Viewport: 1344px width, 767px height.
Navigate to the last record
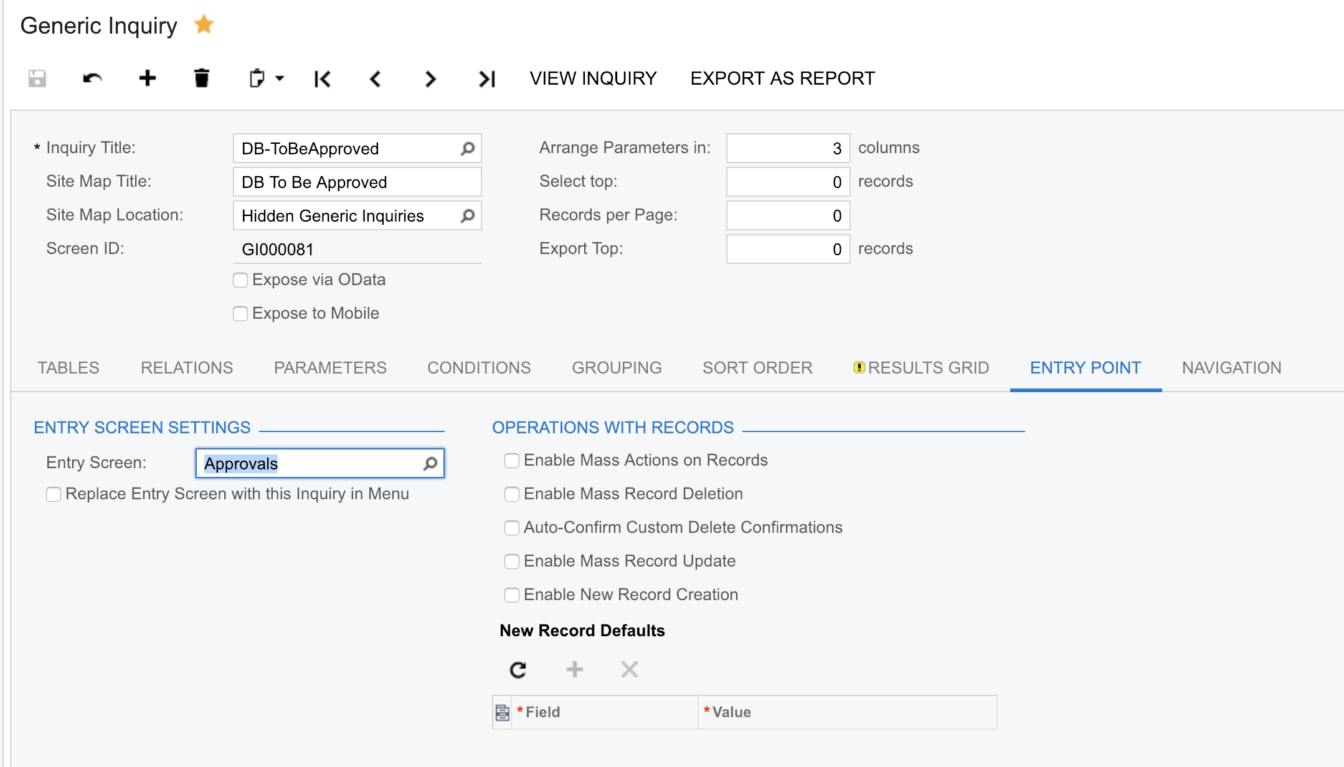tap(486, 79)
